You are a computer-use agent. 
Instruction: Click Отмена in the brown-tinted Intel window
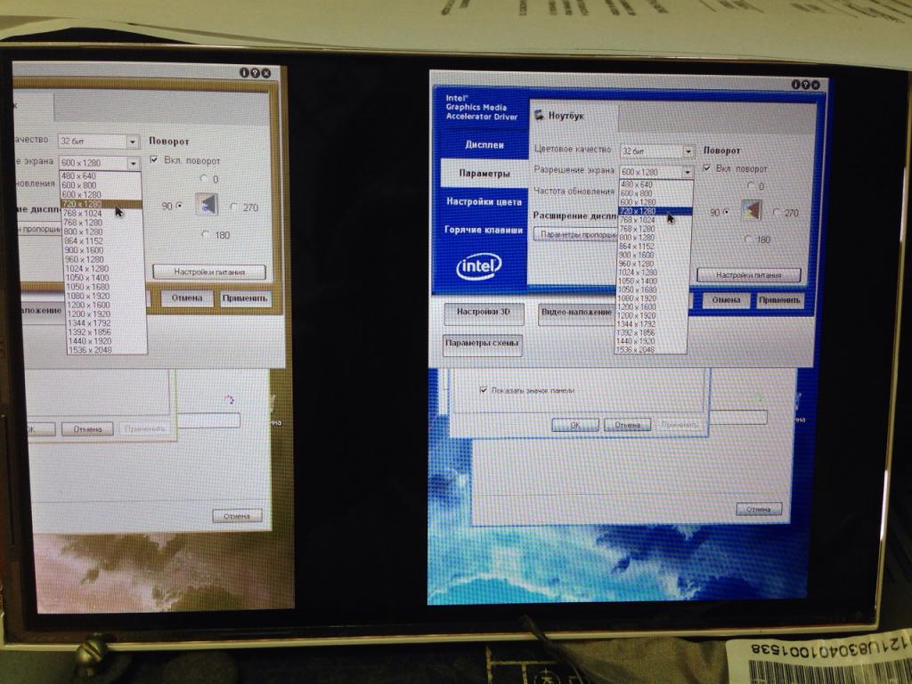[187, 298]
